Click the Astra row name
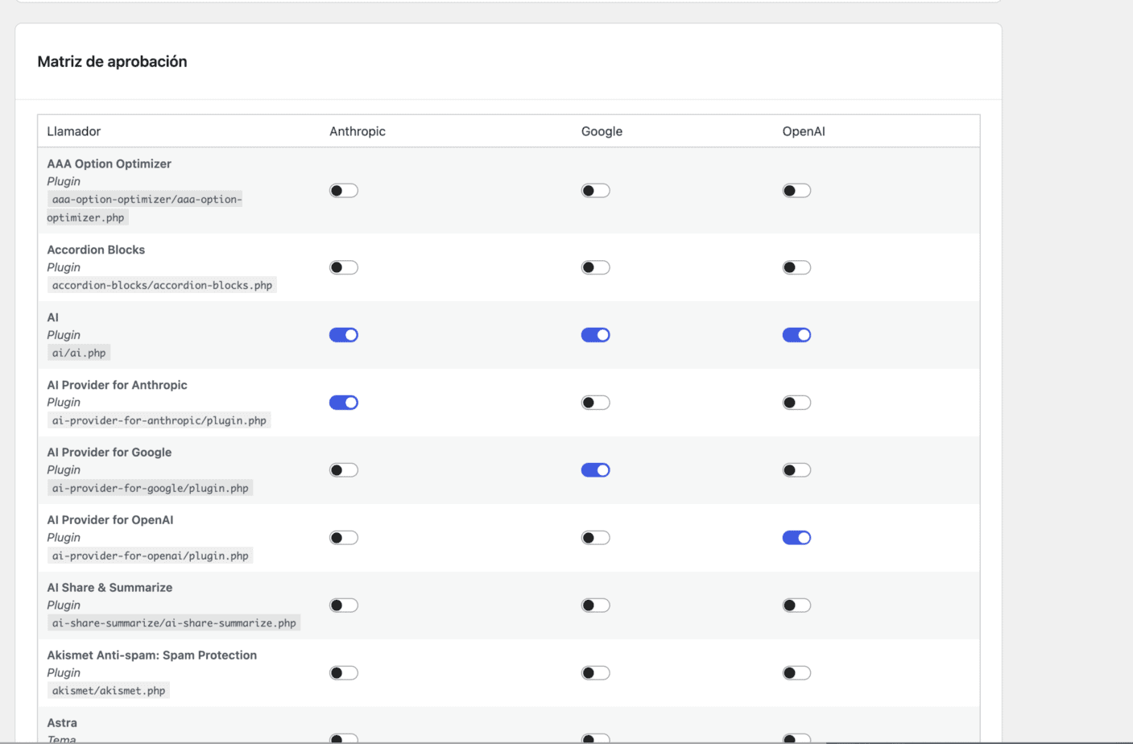The image size is (1133, 744). (x=62, y=723)
